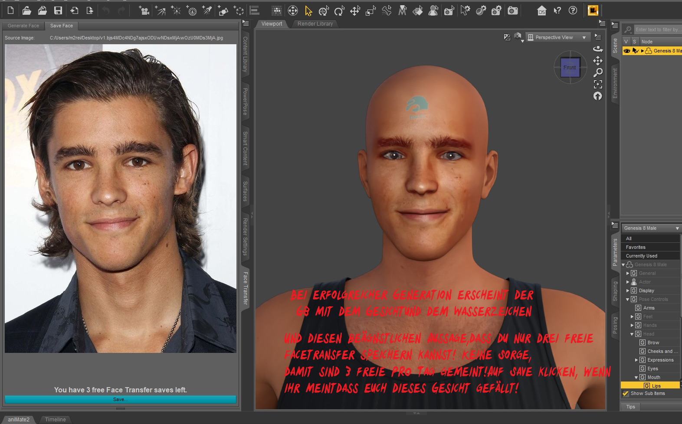Use the viewport pan arrows control
The height and width of the screenshot is (424, 682).
click(598, 61)
